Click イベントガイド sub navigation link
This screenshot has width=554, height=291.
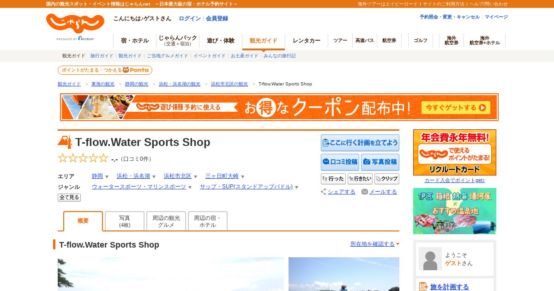pyautogui.click(x=210, y=56)
